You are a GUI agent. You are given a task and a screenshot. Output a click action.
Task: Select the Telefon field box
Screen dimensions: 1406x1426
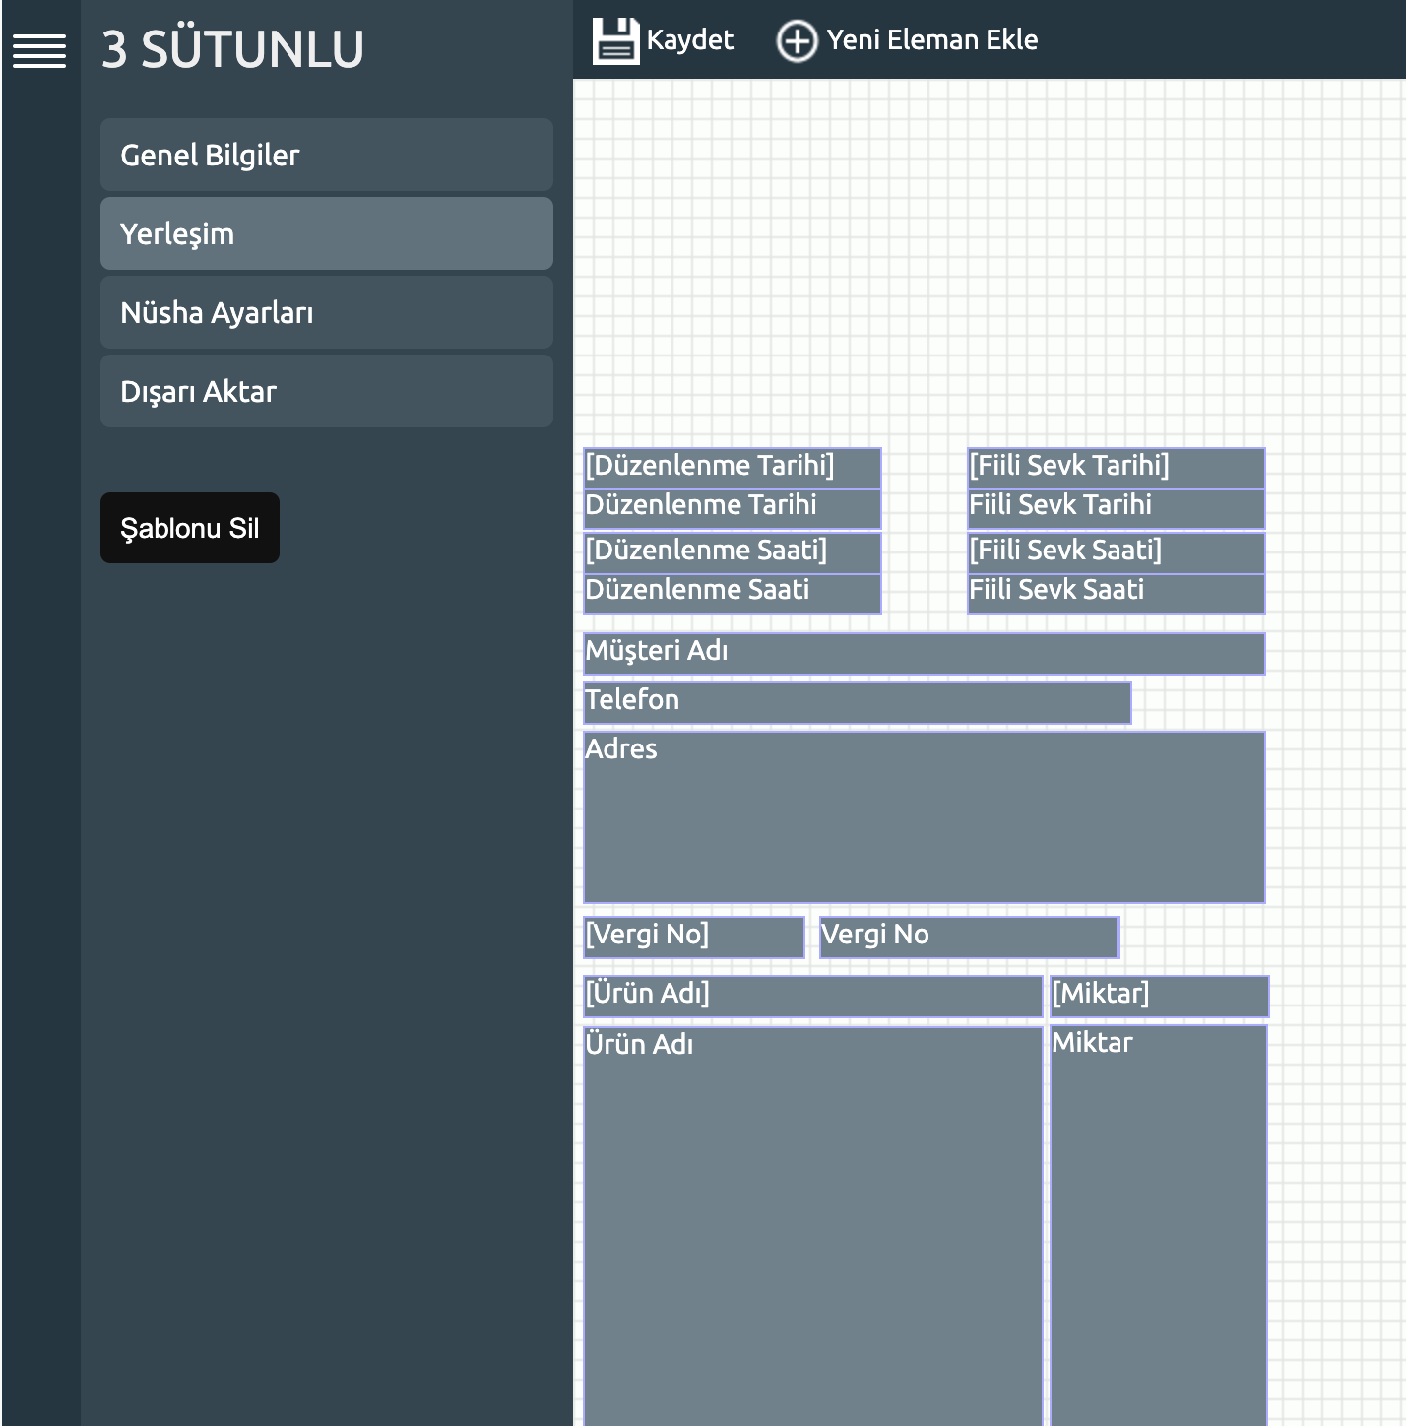pyautogui.click(x=857, y=702)
